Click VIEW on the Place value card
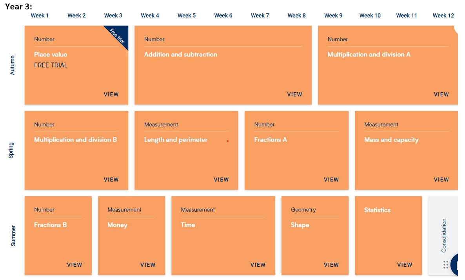The image size is (465, 280). point(111,94)
